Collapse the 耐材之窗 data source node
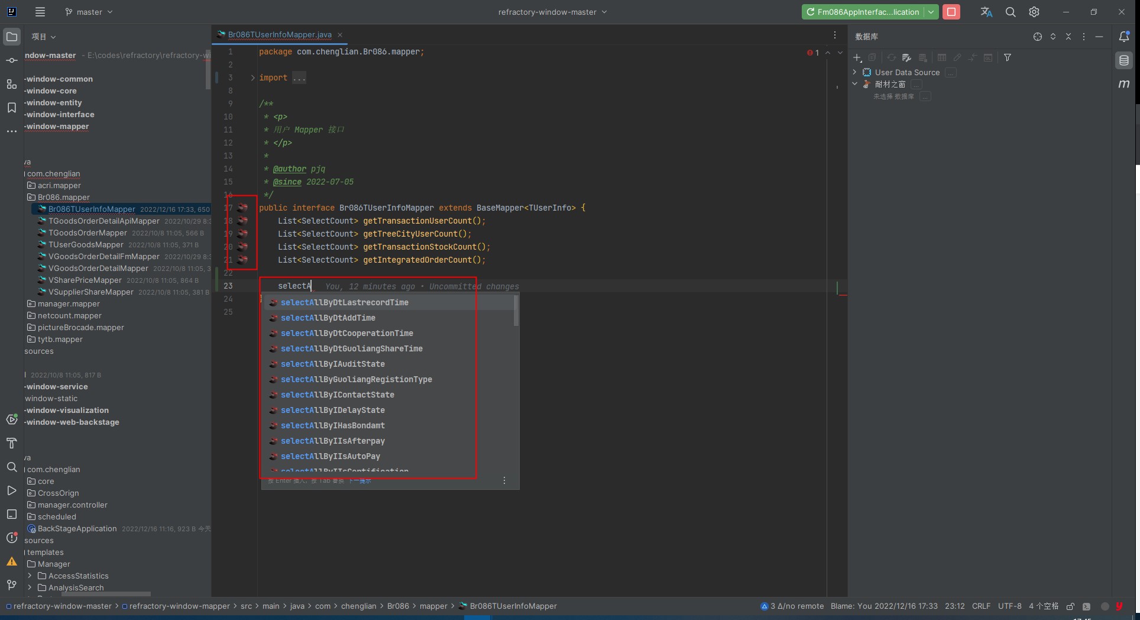The height and width of the screenshot is (620, 1140). tap(854, 84)
